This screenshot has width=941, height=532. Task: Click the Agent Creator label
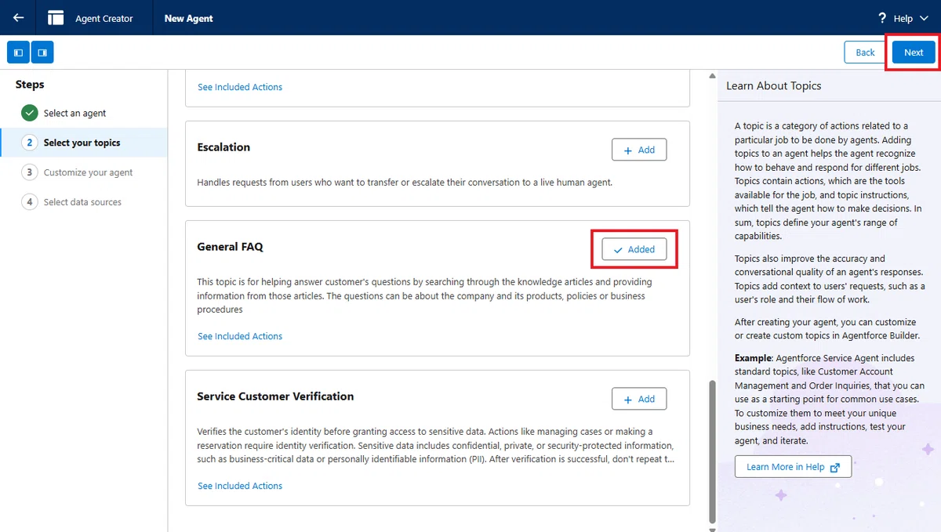104,18
